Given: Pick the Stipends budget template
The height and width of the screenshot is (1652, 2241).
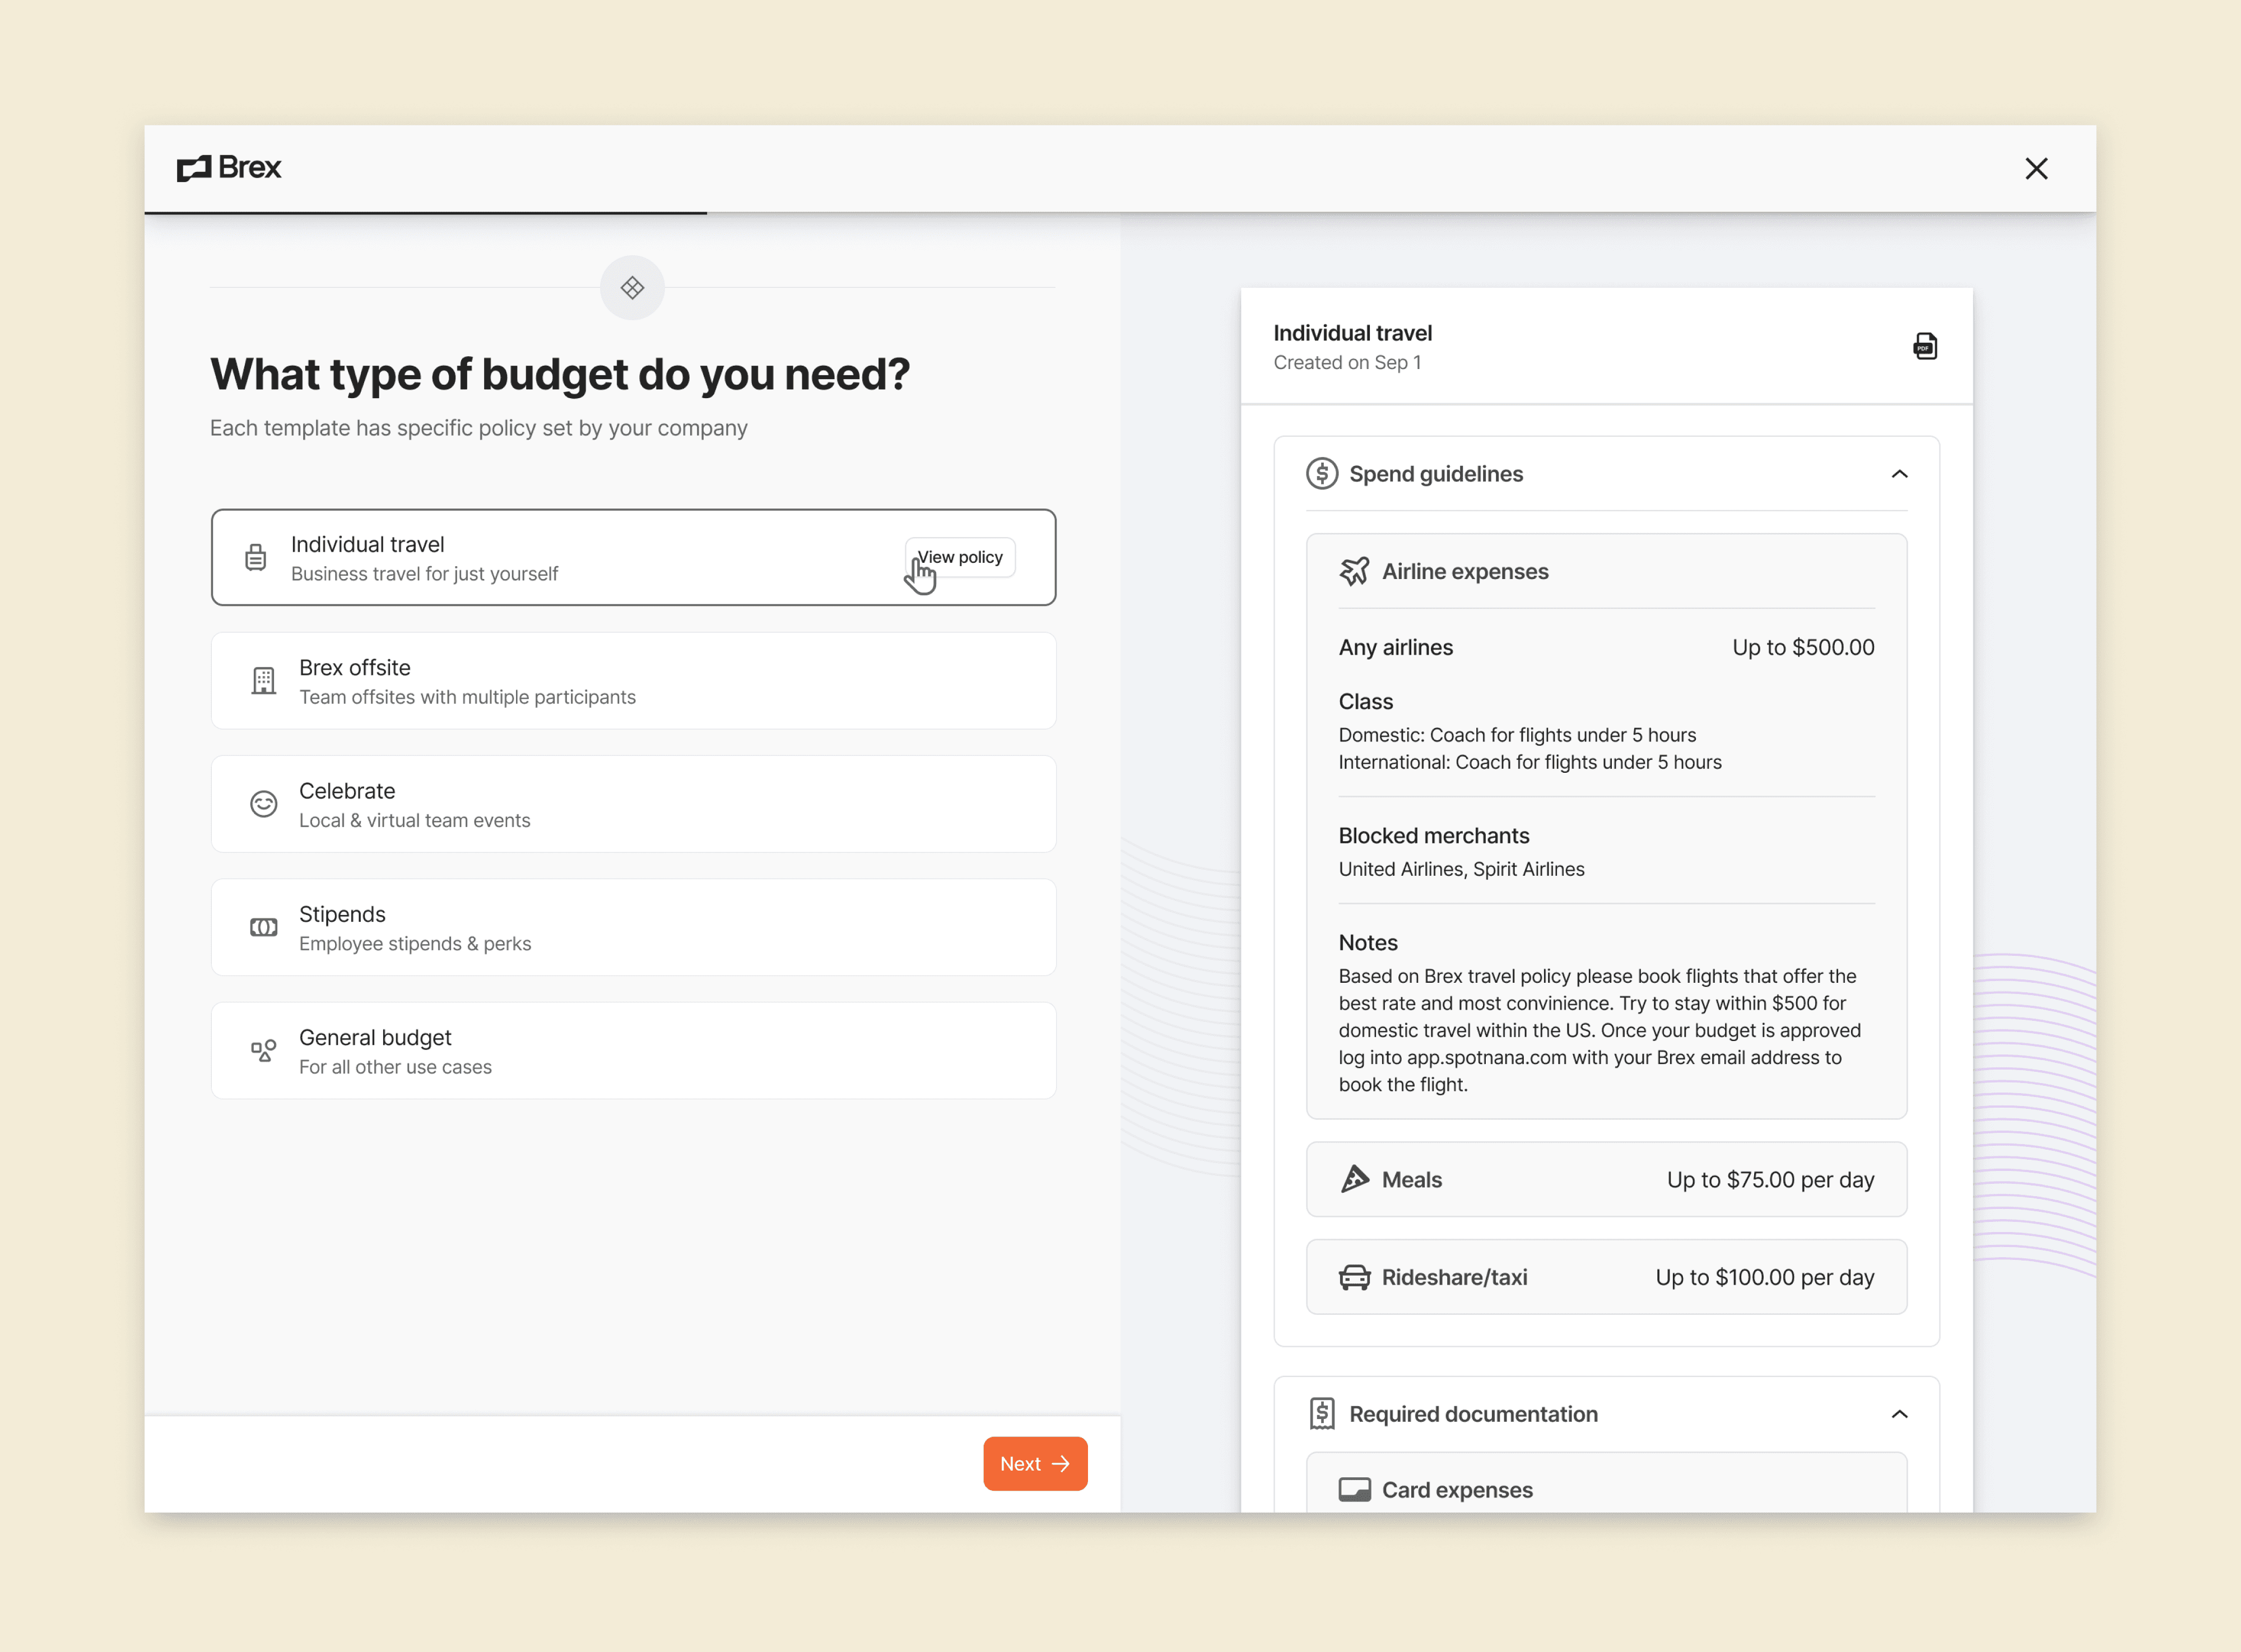Looking at the screenshot, I should pos(633,927).
